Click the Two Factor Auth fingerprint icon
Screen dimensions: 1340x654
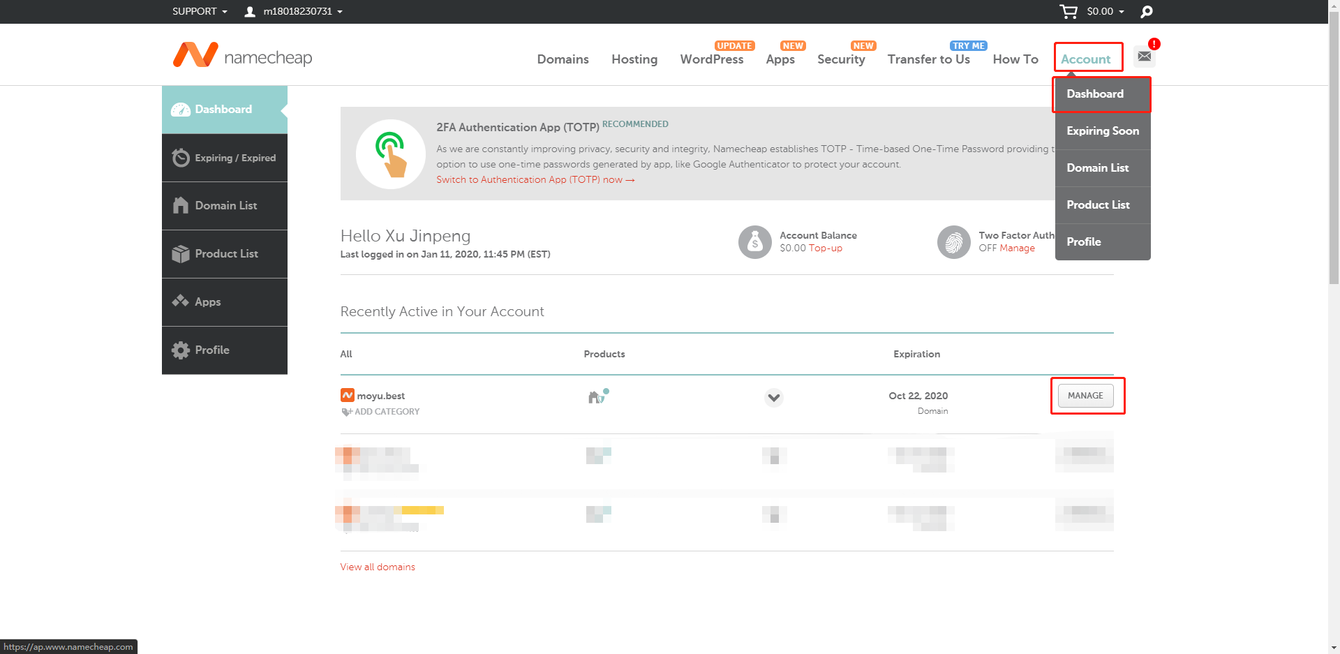pyautogui.click(x=954, y=242)
